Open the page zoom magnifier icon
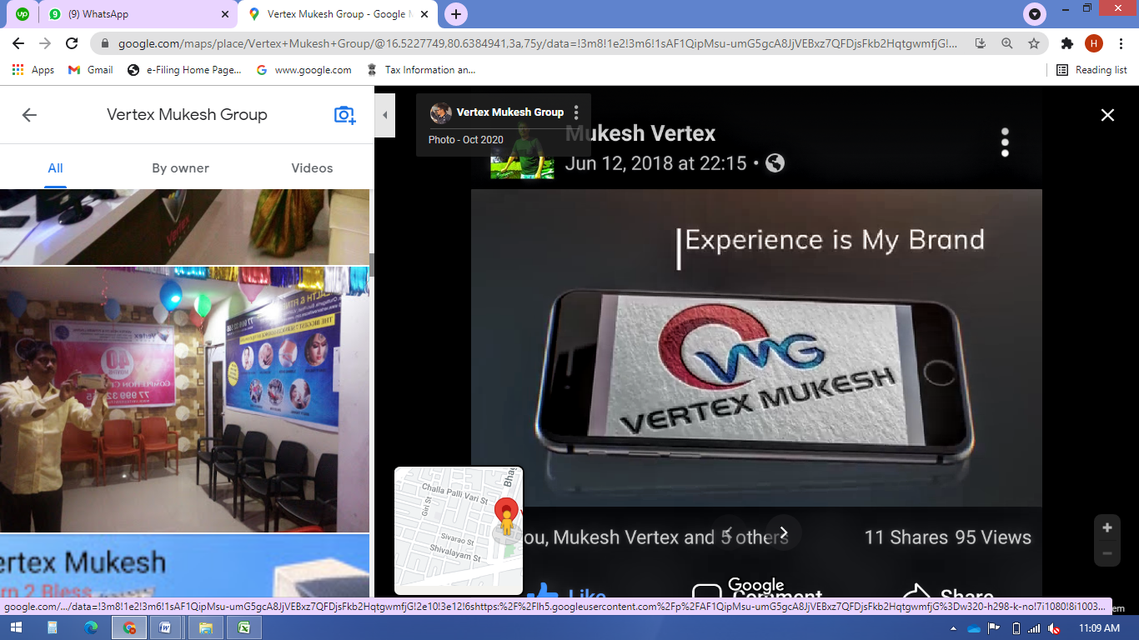 point(1007,43)
